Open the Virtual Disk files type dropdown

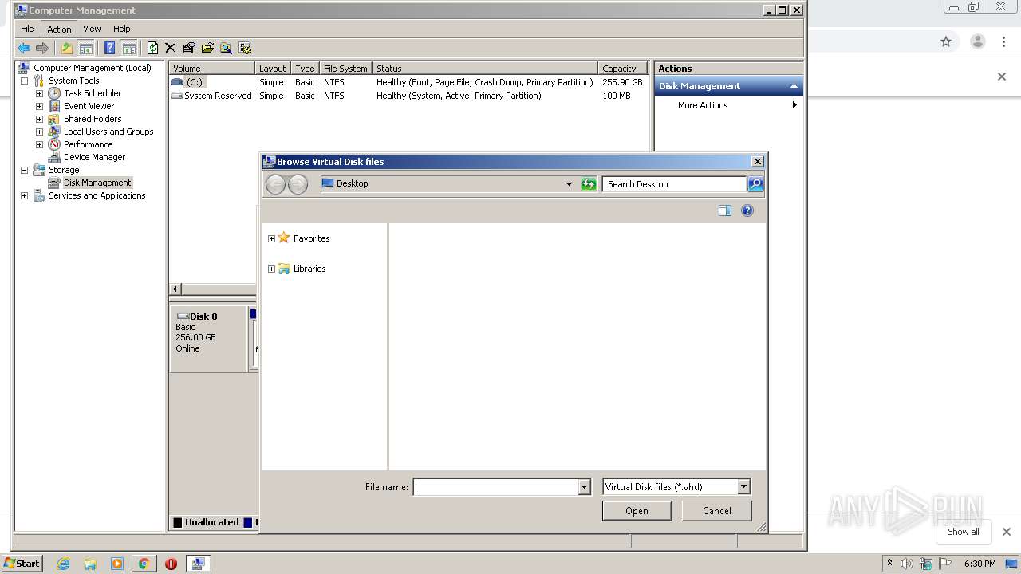(743, 487)
